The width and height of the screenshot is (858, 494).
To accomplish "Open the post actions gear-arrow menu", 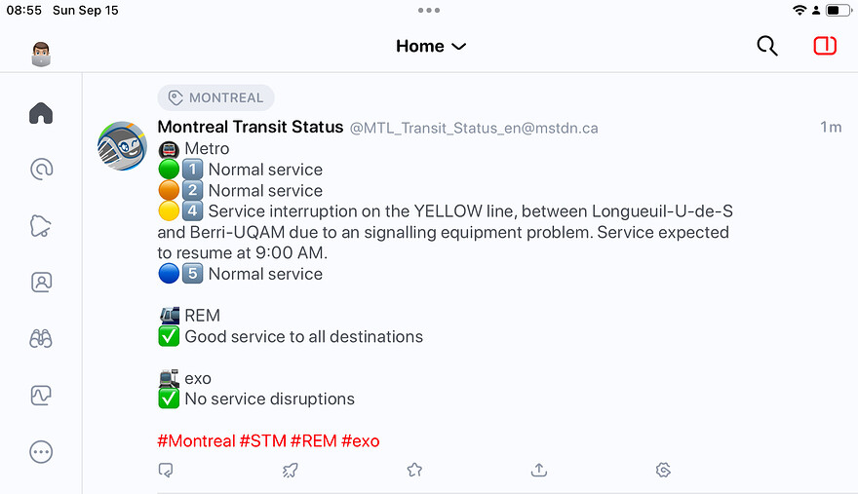I will [663, 470].
